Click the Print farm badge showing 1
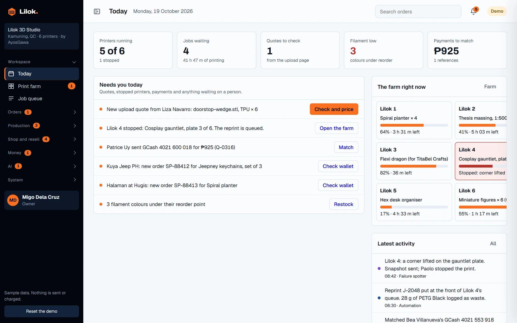Viewport: 517px width, 323px height. tap(71, 86)
